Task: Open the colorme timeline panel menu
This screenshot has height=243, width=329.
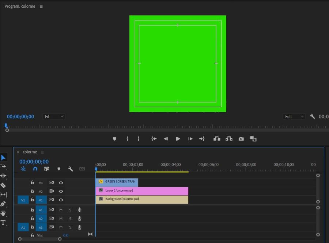Action: (x=42, y=152)
